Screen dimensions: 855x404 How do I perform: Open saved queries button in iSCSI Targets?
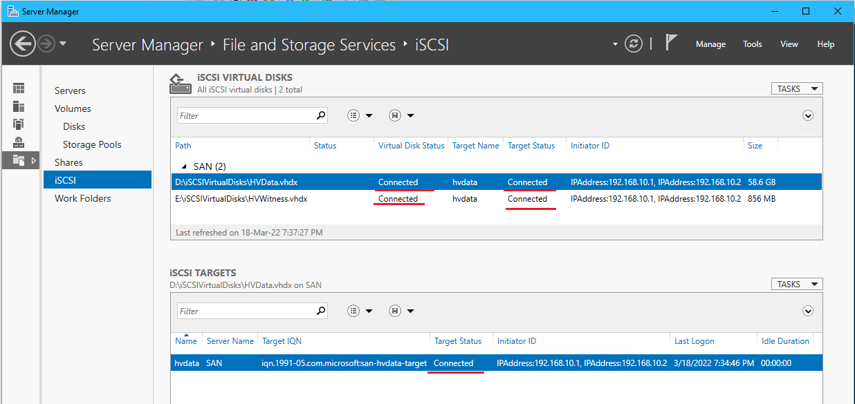click(401, 311)
